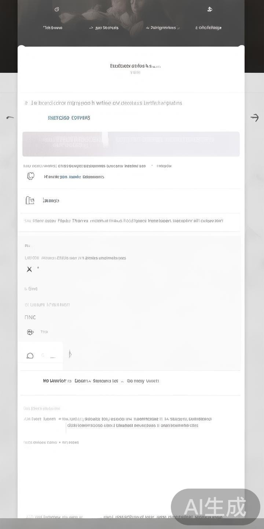The height and width of the screenshot is (529, 264).
Task: Select the label next to building icon
Action: point(51,201)
